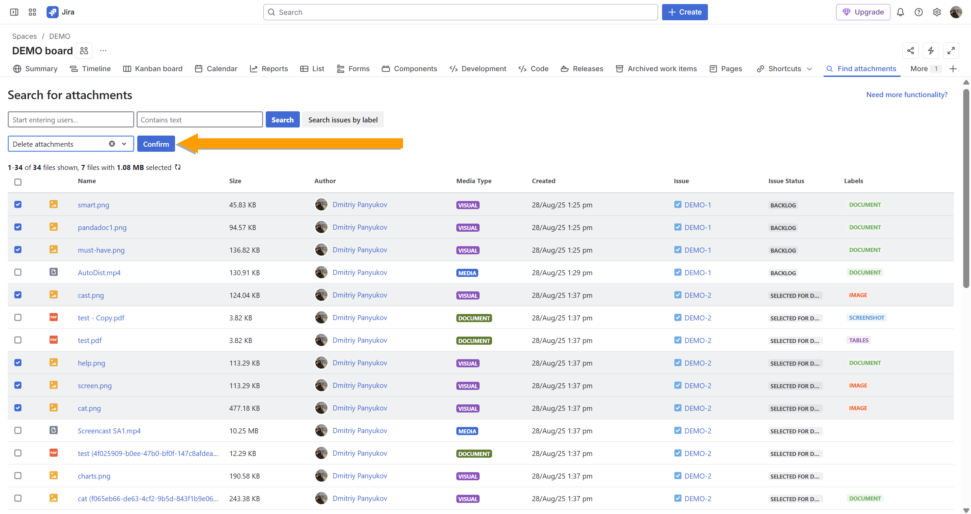The image size is (971, 514).
Task: Open the settings gear icon
Action: (936, 12)
